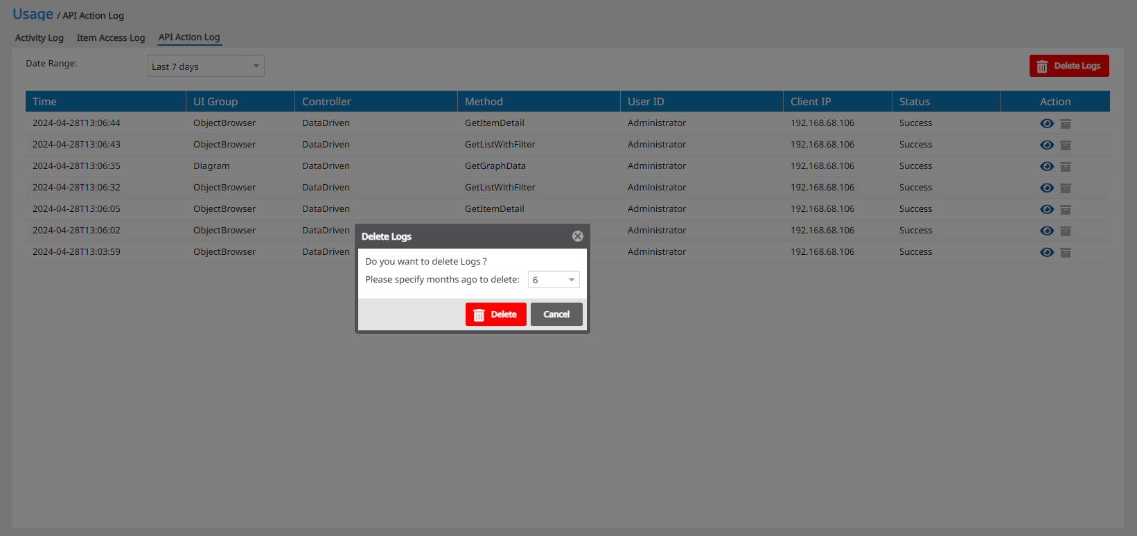Cancel the Delete Logs dialog
Image resolution: width=1137 pixels, height=536 pixels.
point(556,314)
